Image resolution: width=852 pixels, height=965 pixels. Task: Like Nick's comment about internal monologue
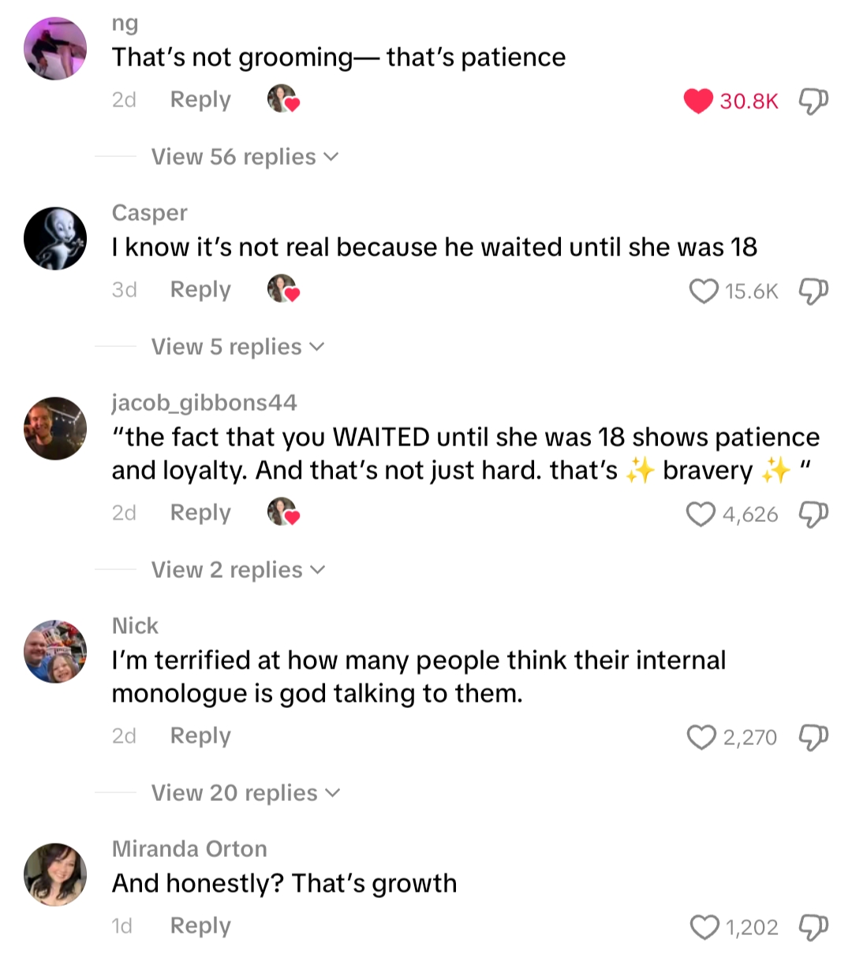[x=701, y=737]
